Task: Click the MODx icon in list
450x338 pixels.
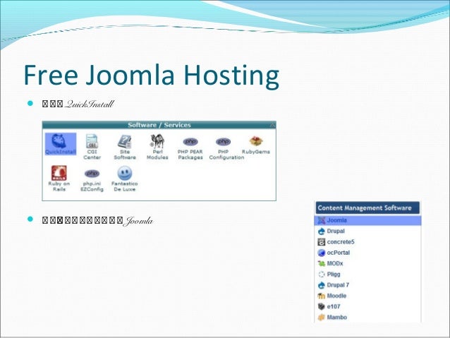Action: (322, 263)
